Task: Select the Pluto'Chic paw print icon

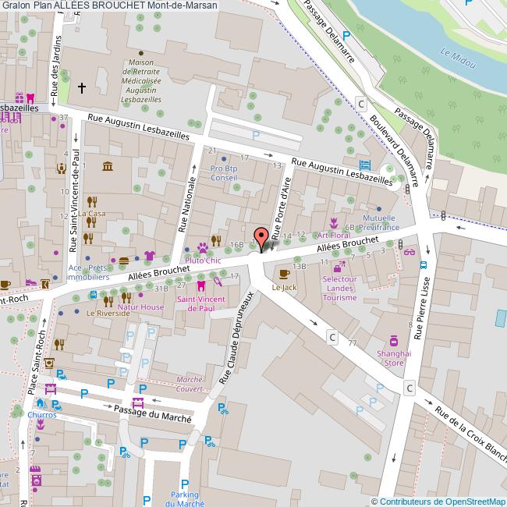Action: tap(202, 247)
